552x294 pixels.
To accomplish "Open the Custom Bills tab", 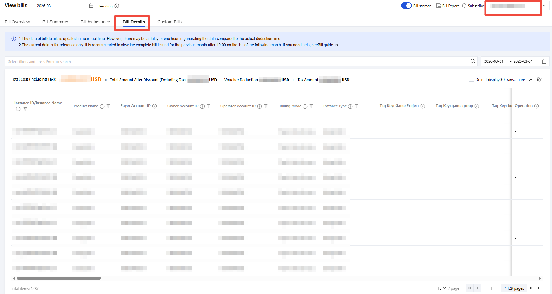I will pyautogui.click(x=169, y=22).
